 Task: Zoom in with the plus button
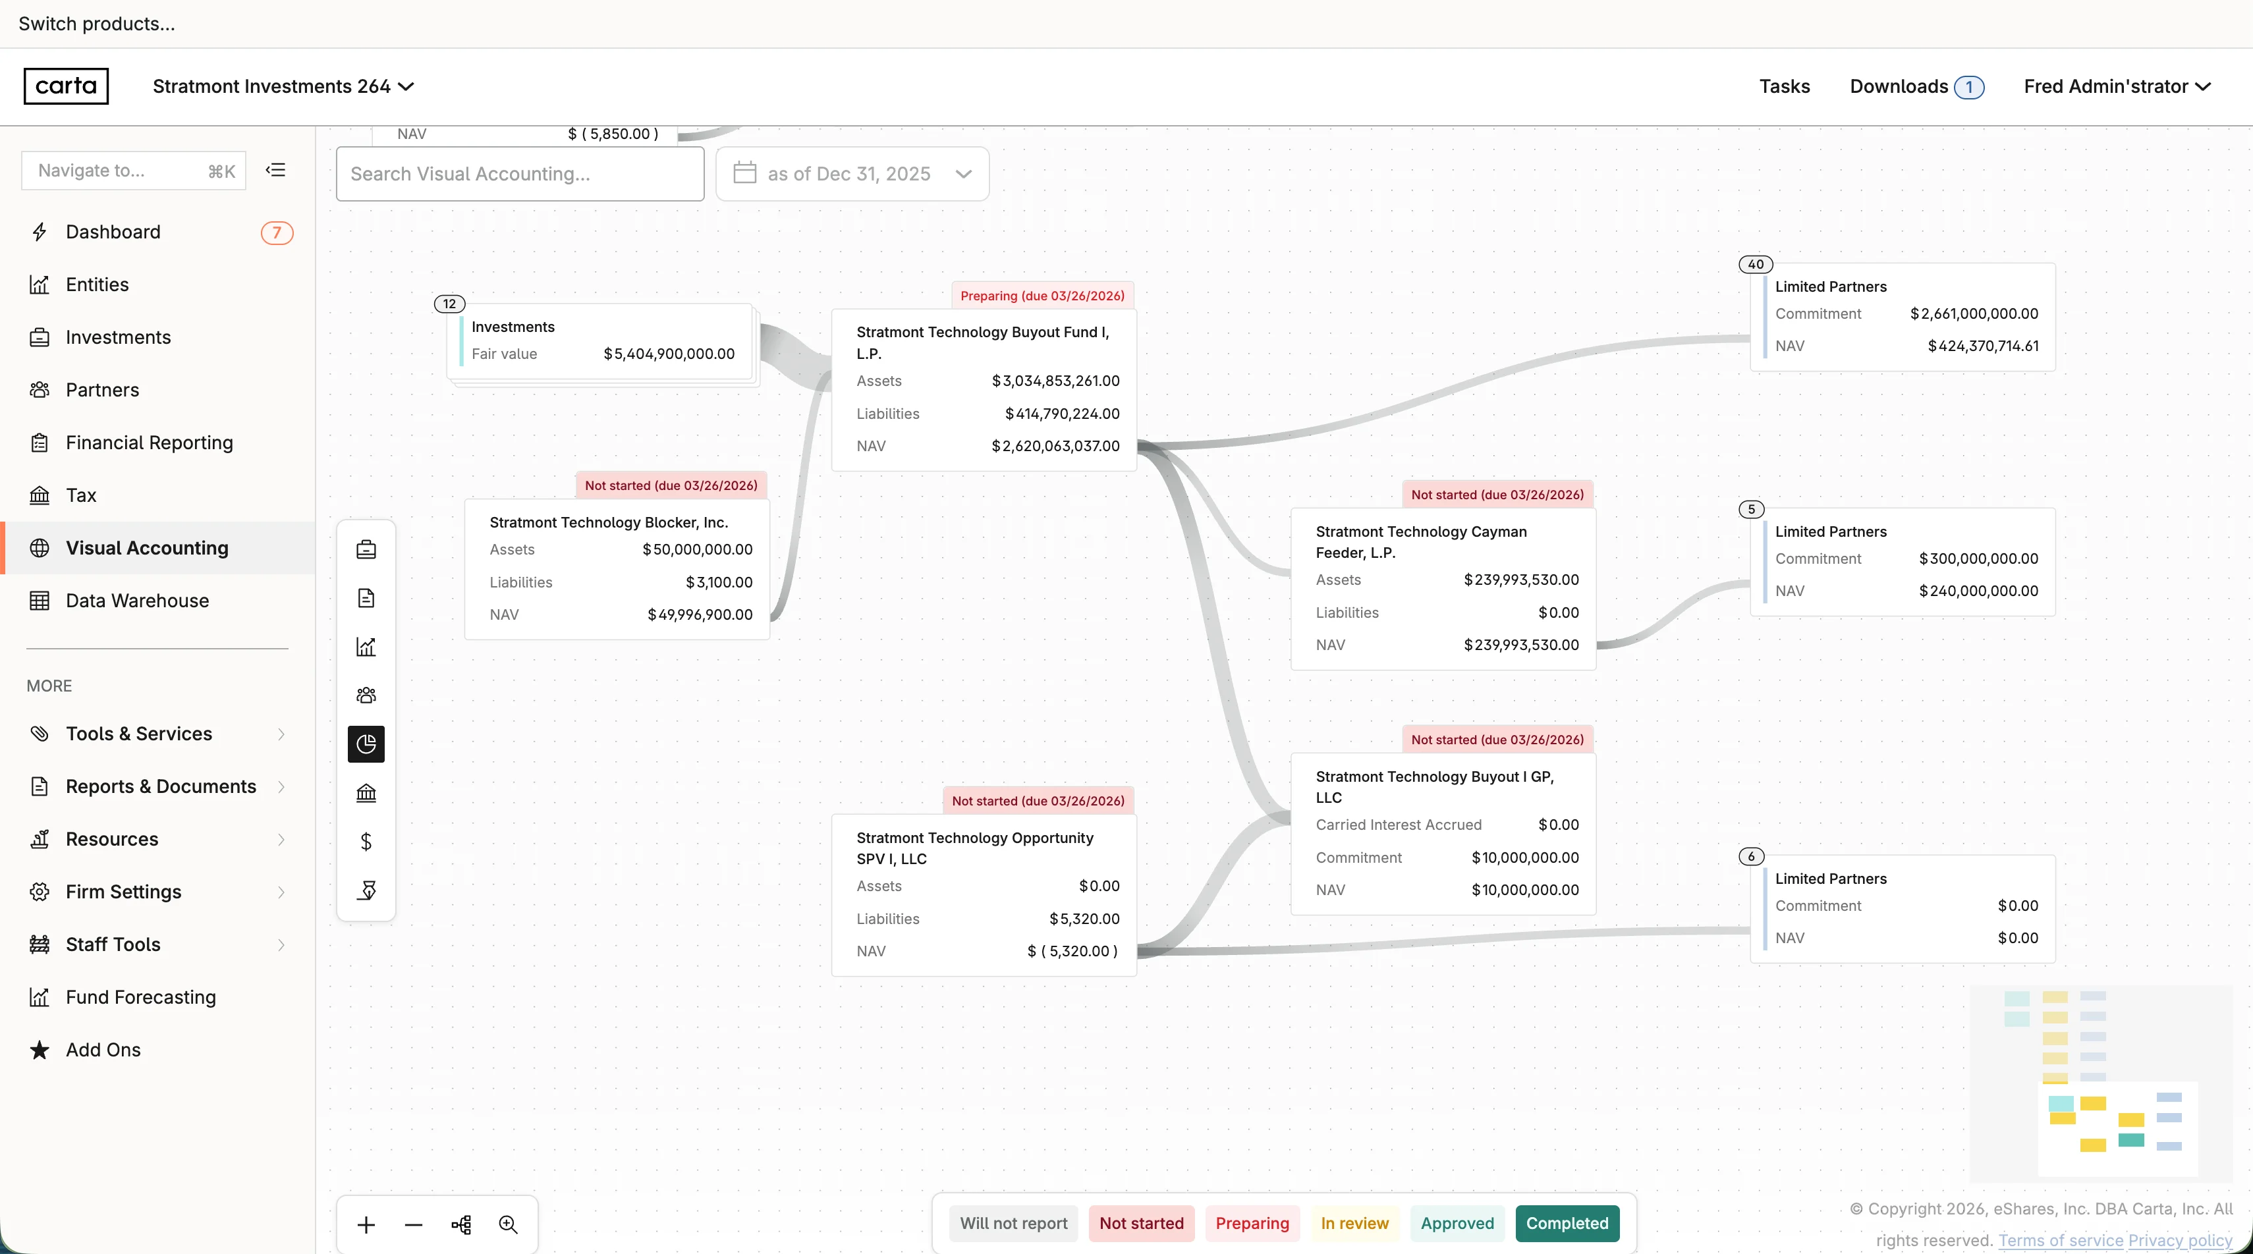click(366, 1224)
